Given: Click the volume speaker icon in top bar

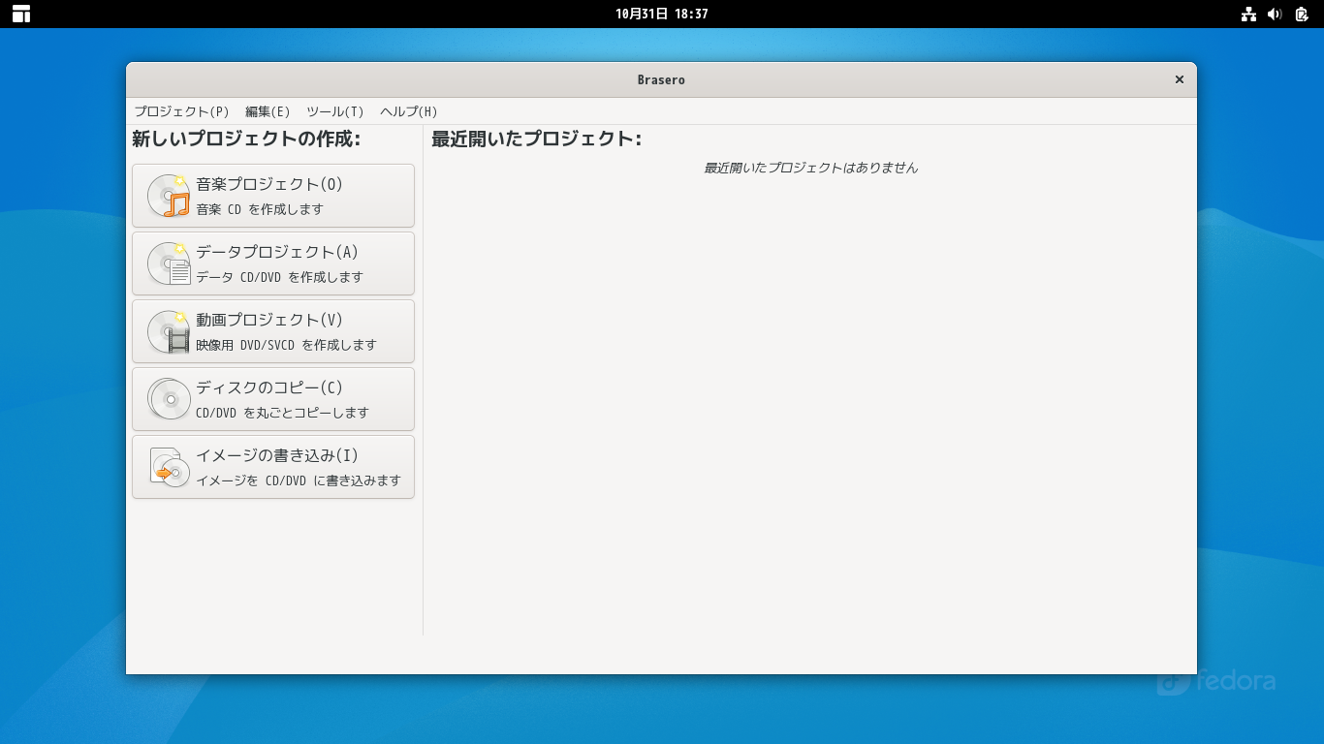Looking at the screenshot, I should click(x=1275, y=14).
